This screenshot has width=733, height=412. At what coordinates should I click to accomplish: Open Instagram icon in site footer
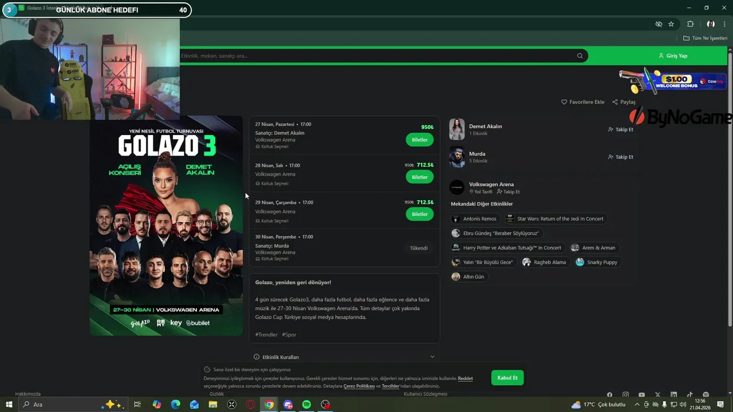[625, 395]
